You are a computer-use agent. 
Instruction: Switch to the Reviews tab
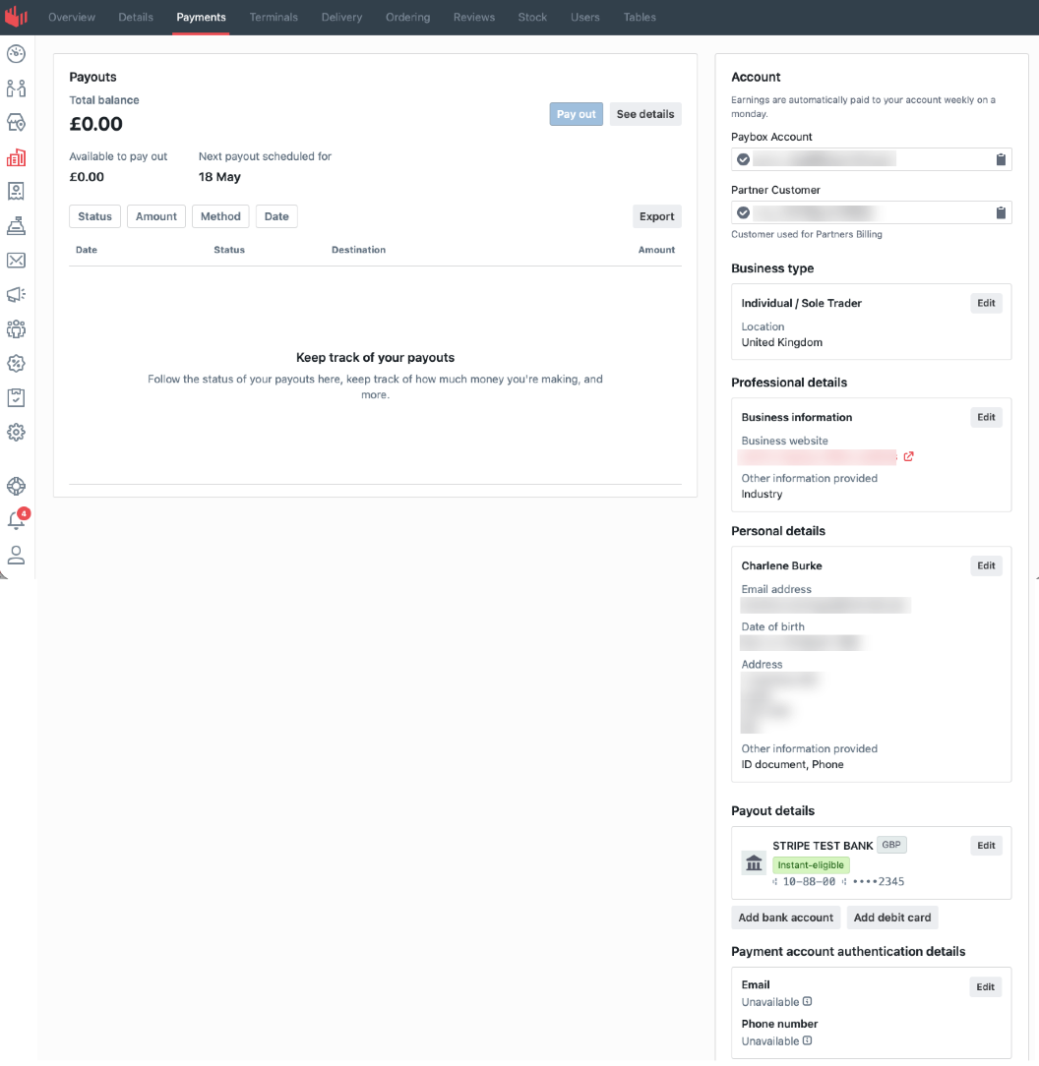474,17
